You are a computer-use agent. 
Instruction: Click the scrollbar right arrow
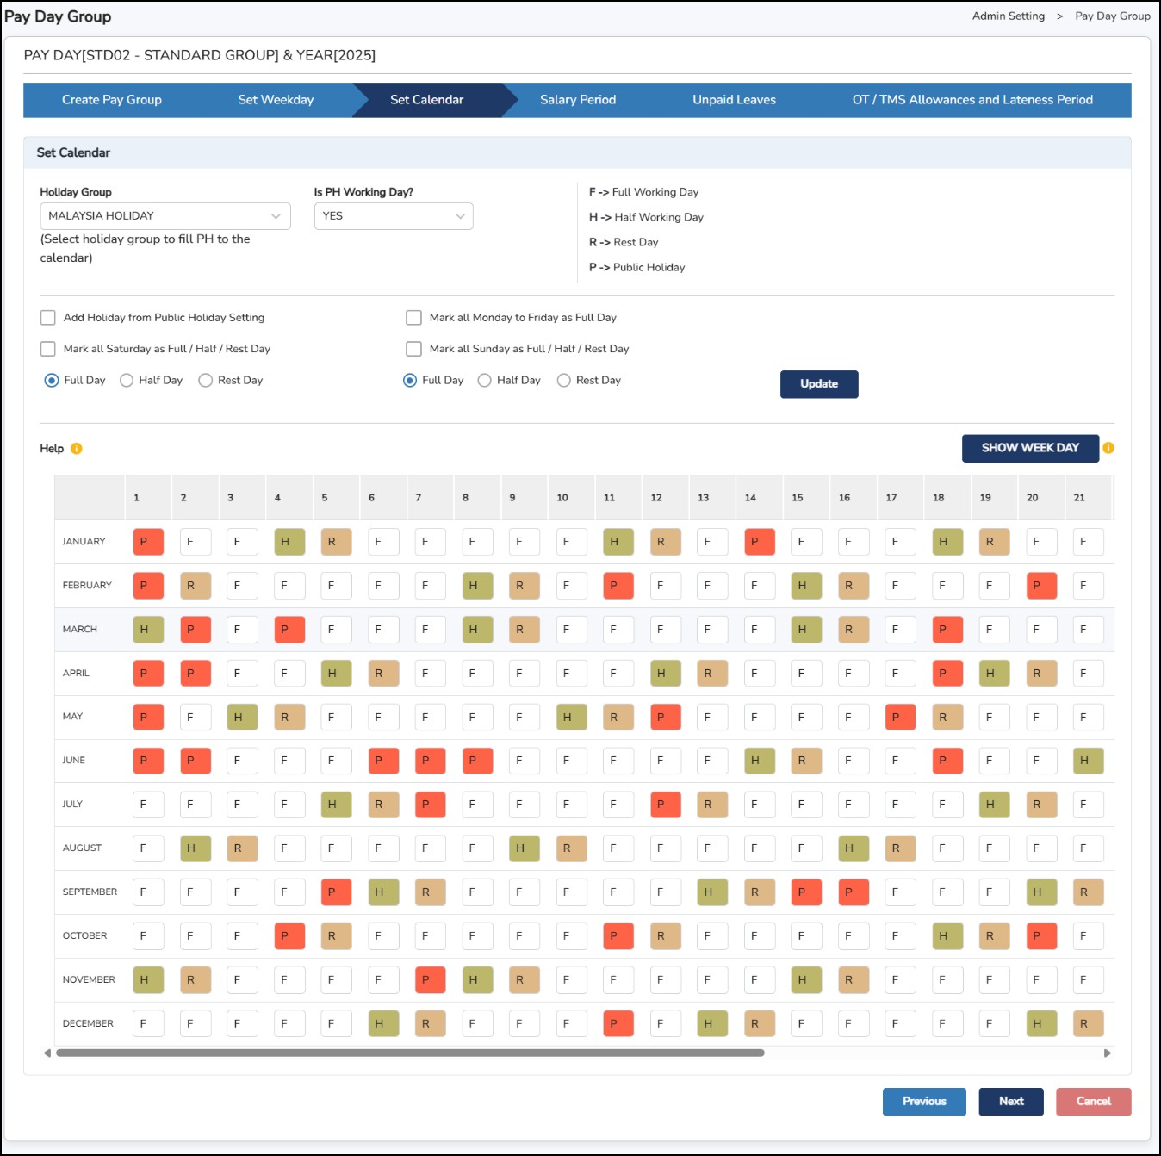click(x=1107, y=1053)
